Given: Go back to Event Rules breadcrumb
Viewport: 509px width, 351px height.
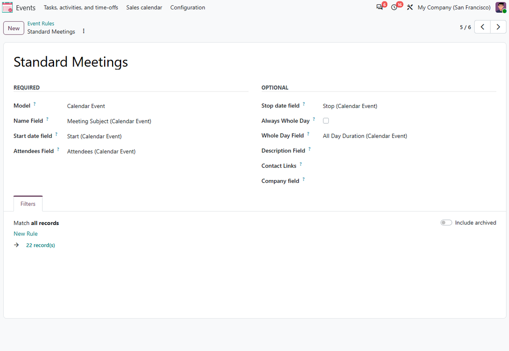Looking at the screenshot, I should click(x=41, y=23).
